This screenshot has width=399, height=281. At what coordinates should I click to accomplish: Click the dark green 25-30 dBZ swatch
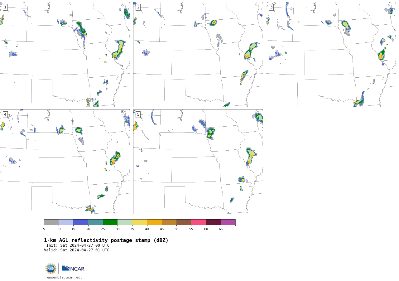110,222
